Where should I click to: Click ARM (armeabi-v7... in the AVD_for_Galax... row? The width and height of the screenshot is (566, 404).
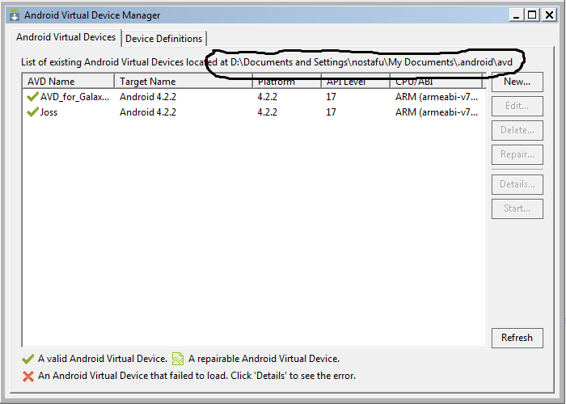(x=437, y=97)
